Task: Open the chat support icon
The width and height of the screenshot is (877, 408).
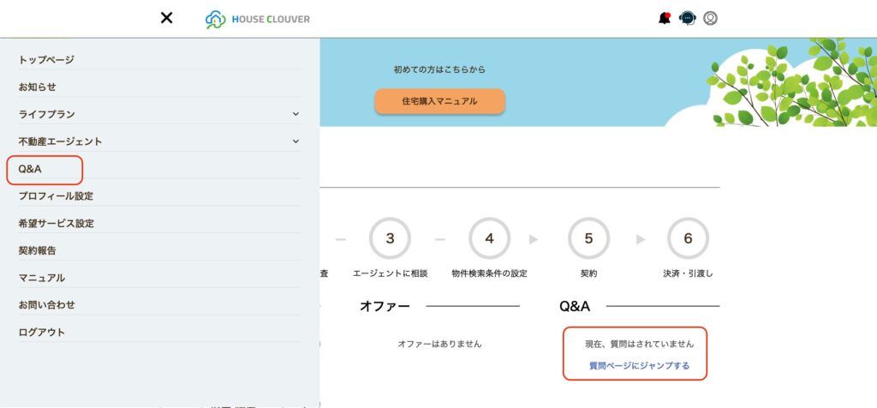Action: tap(687, 18)
